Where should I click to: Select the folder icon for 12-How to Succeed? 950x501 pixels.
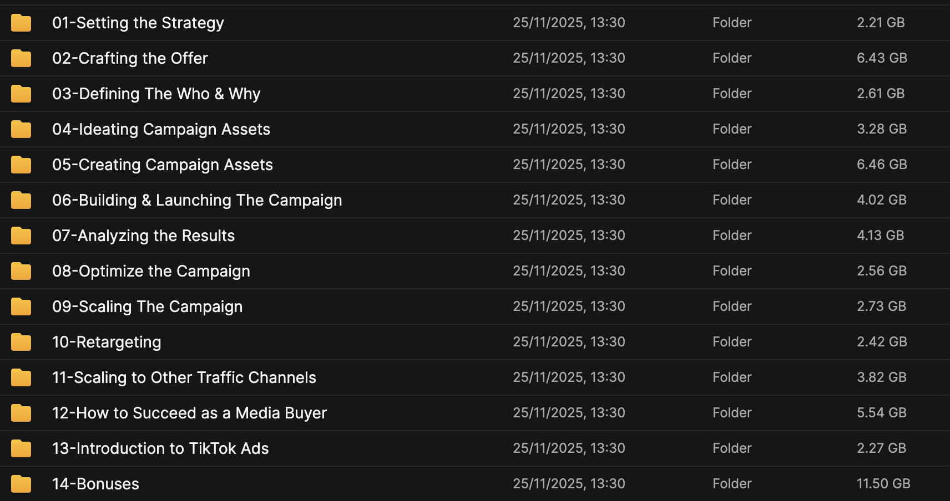[21, 413]
